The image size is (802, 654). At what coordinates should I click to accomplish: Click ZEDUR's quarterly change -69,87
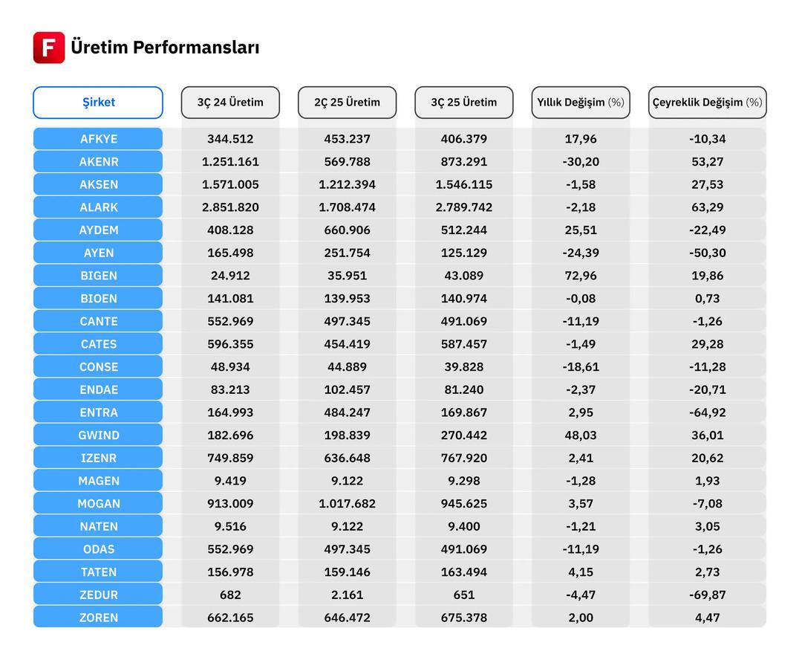coord(707,595)
